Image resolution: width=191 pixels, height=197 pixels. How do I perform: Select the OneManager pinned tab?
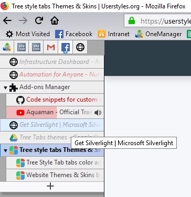coord(7,47)
